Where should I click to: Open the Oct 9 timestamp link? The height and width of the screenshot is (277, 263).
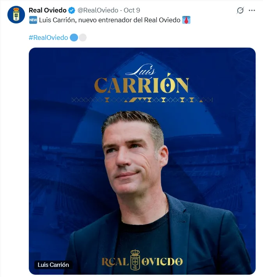click(131, 10)
